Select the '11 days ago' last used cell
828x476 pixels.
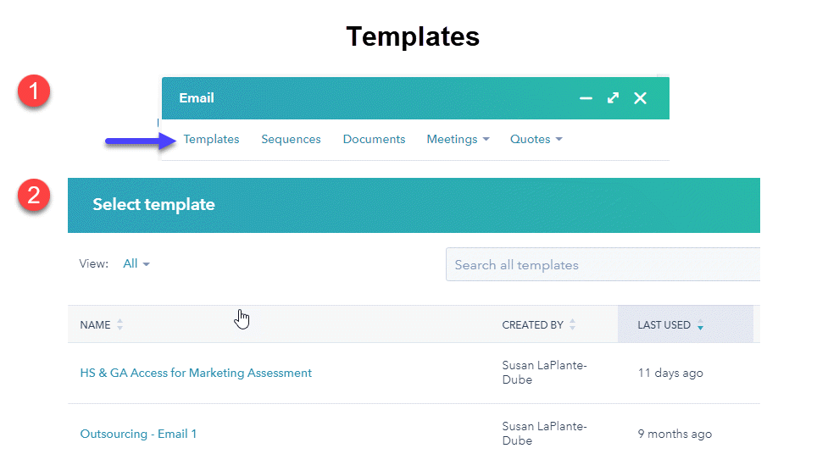pos(670,374)
